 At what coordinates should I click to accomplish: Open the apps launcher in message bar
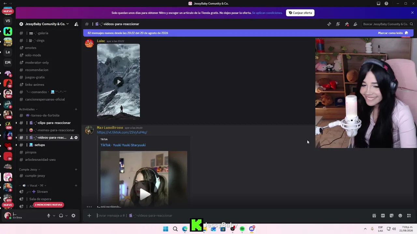click(409, 215)
